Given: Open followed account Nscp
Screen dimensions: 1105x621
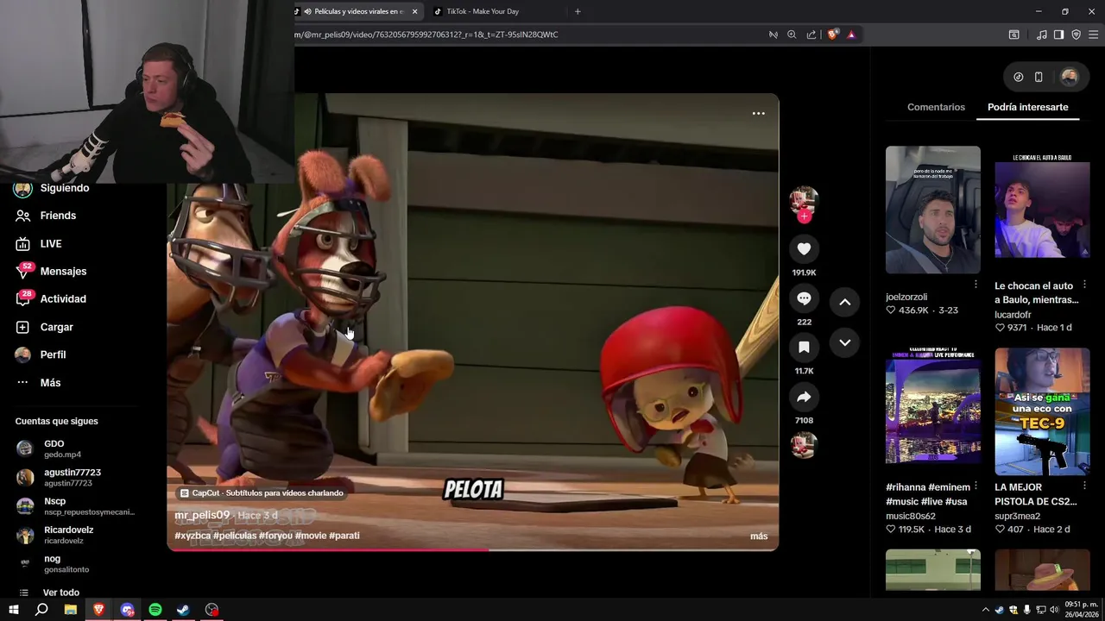Looking at the screenshot, I should 75,506.
